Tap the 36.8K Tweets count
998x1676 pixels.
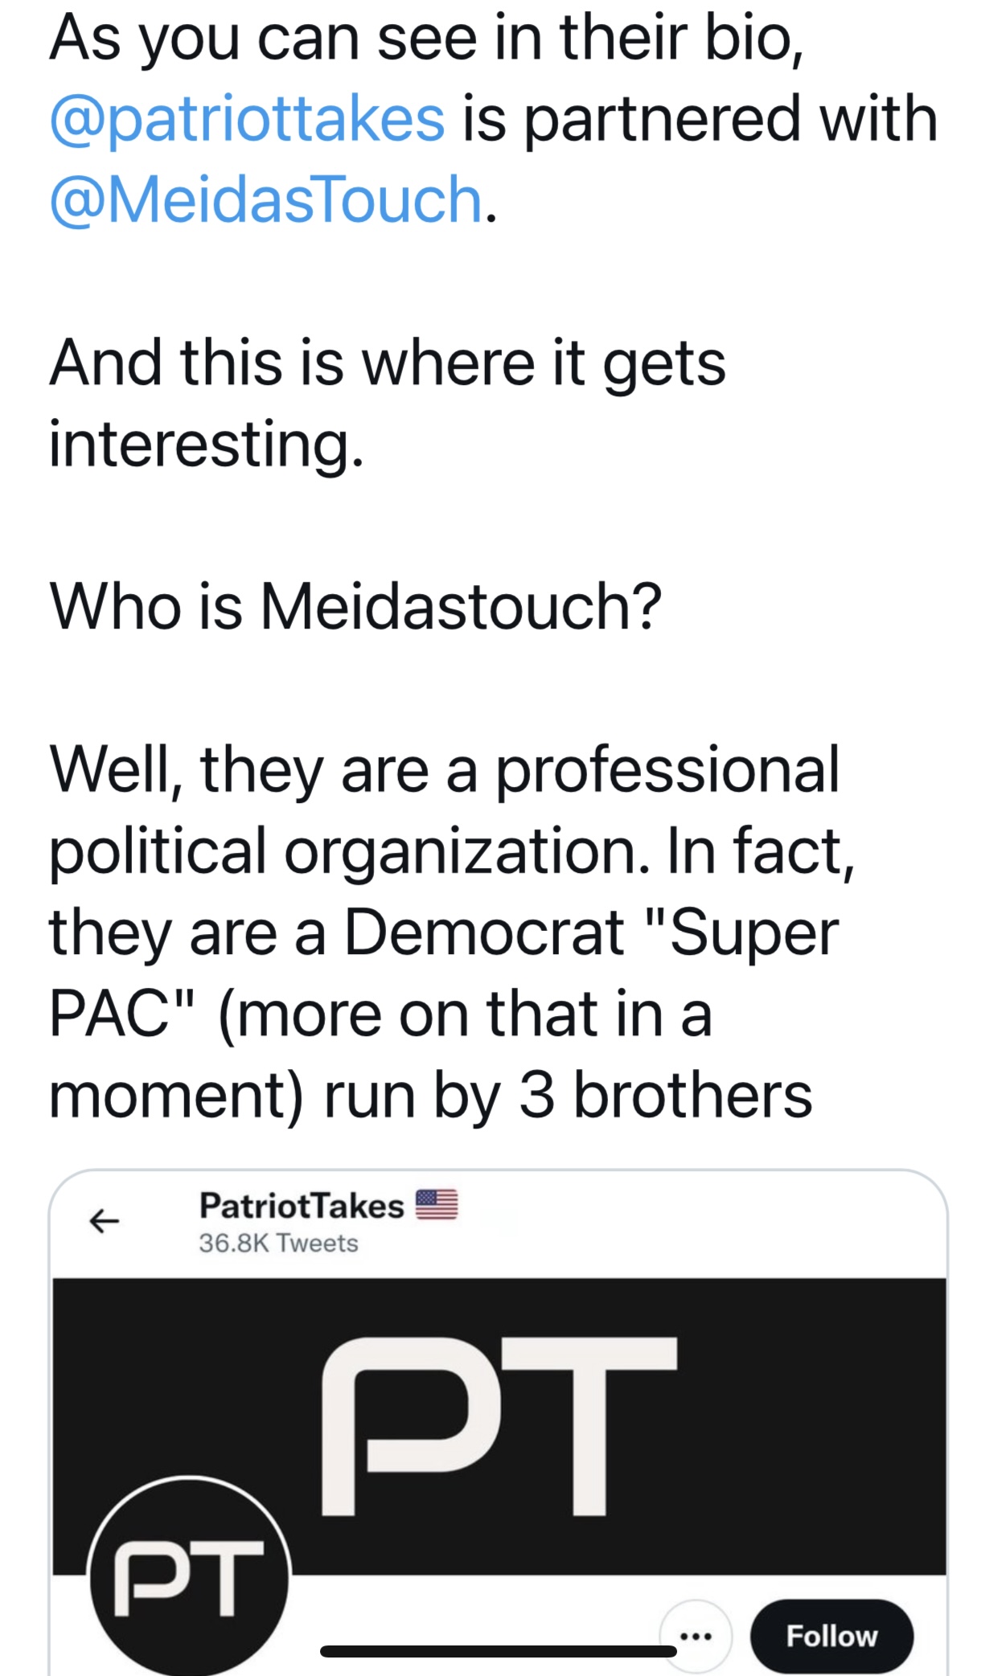pos(278,1244)
